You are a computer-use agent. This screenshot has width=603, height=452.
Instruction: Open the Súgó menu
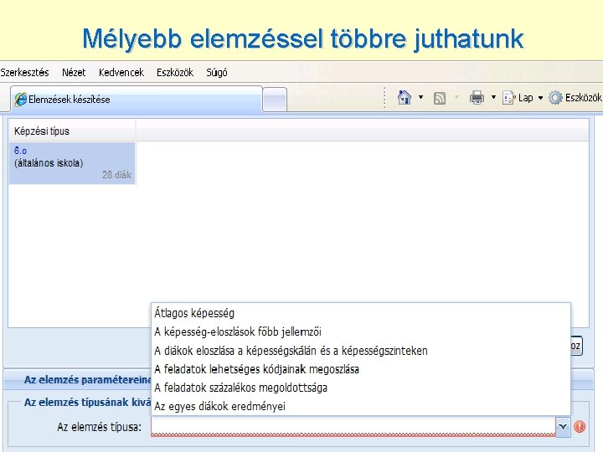217,72
